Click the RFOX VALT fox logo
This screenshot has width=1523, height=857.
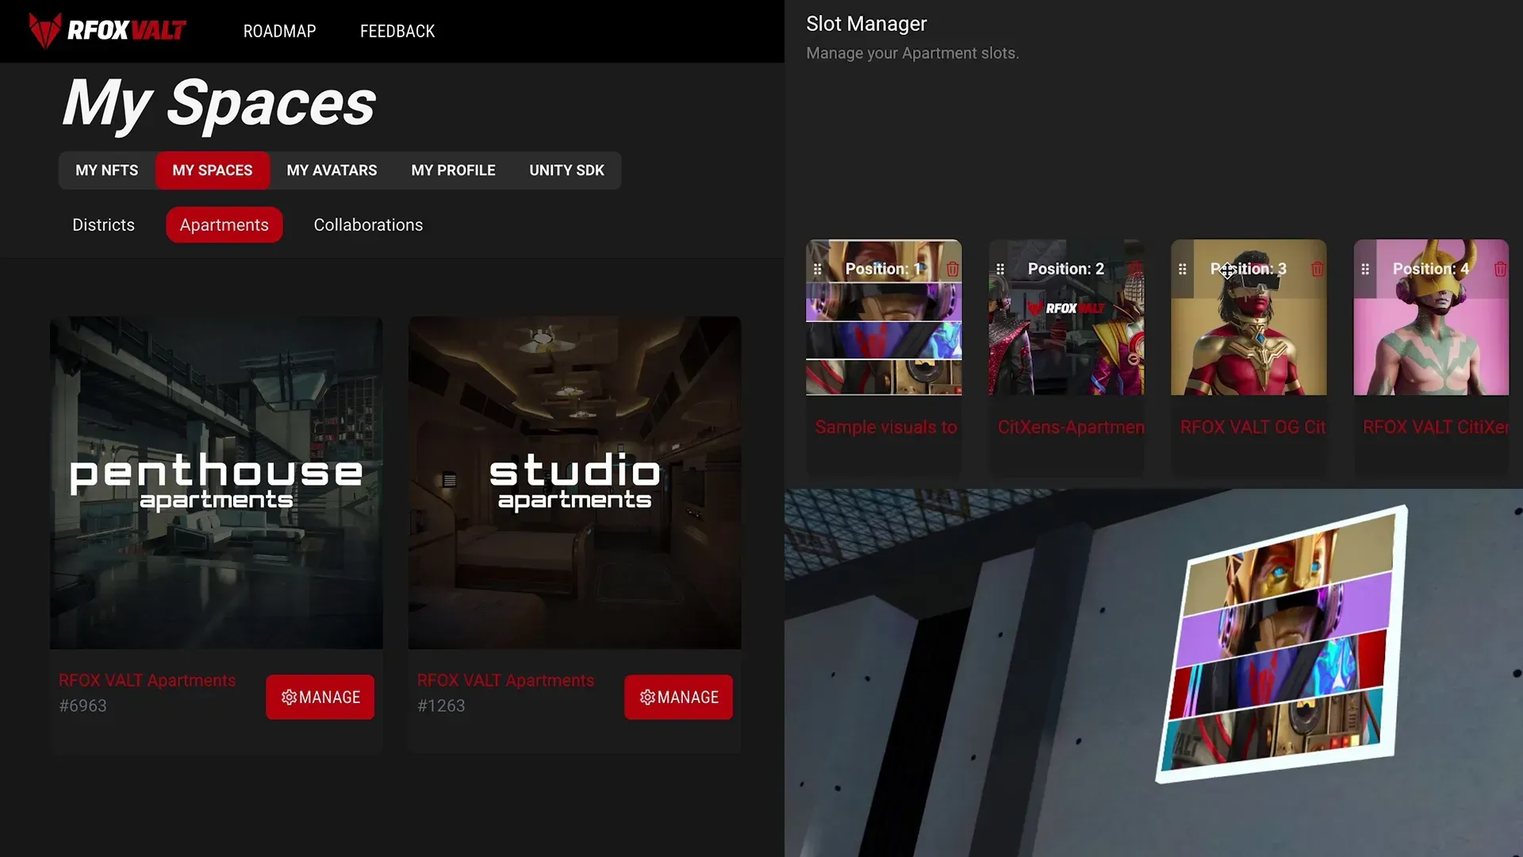[x=107, y=31]
